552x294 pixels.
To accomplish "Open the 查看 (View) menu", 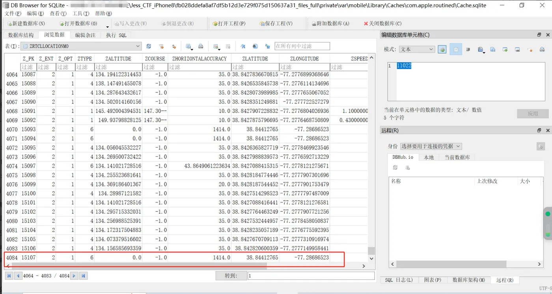I will pyautogui.click(x=58, y=13).
